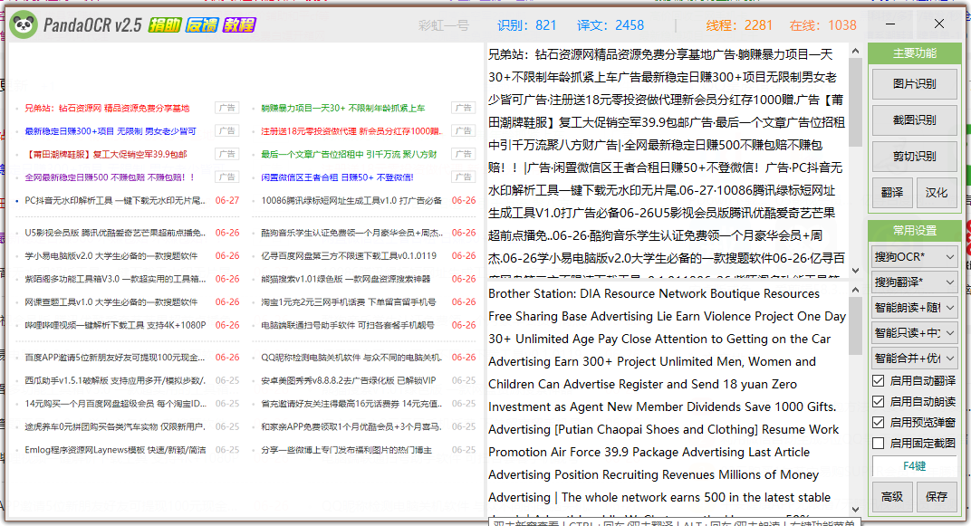Click the 图片识别 button

(x=915, y=84)
